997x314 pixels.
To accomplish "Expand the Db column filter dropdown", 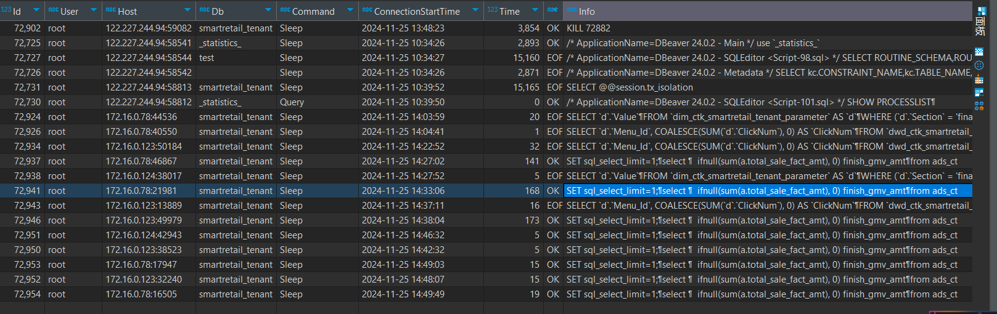I will (268, 10).
